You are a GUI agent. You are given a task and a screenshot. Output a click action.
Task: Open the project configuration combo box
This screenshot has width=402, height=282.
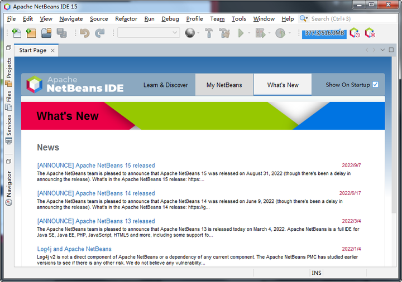coord(149,33)
